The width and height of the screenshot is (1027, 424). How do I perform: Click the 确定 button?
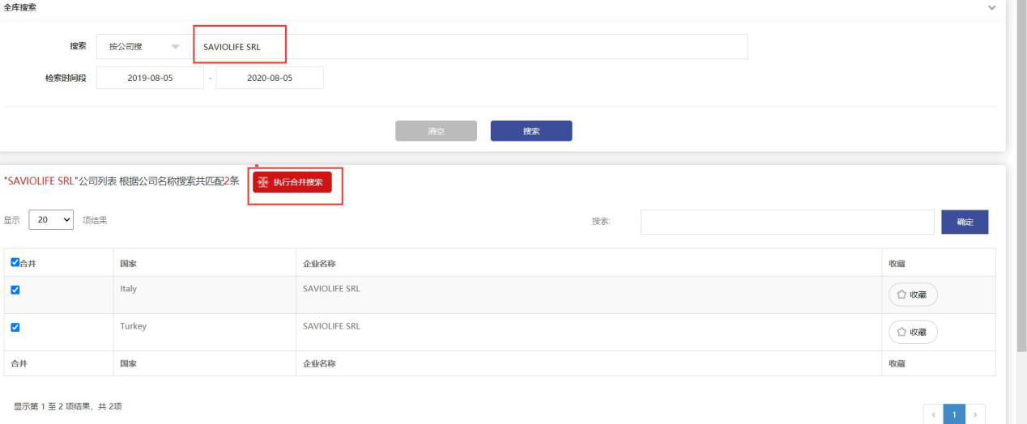(x=965, y=222)
